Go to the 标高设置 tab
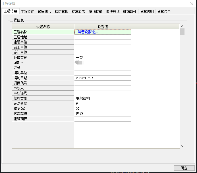The width and height of the screenshot is (197, 173). pos(79,12)
